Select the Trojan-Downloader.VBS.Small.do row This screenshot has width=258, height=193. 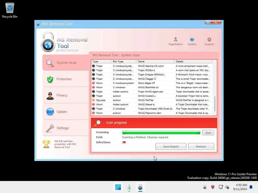point(151,109)
